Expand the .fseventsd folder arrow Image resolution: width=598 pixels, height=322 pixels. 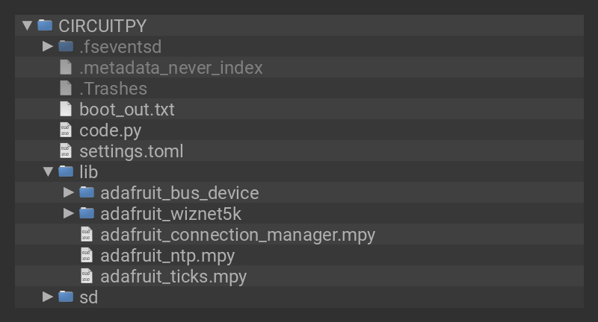coord(48,46)
